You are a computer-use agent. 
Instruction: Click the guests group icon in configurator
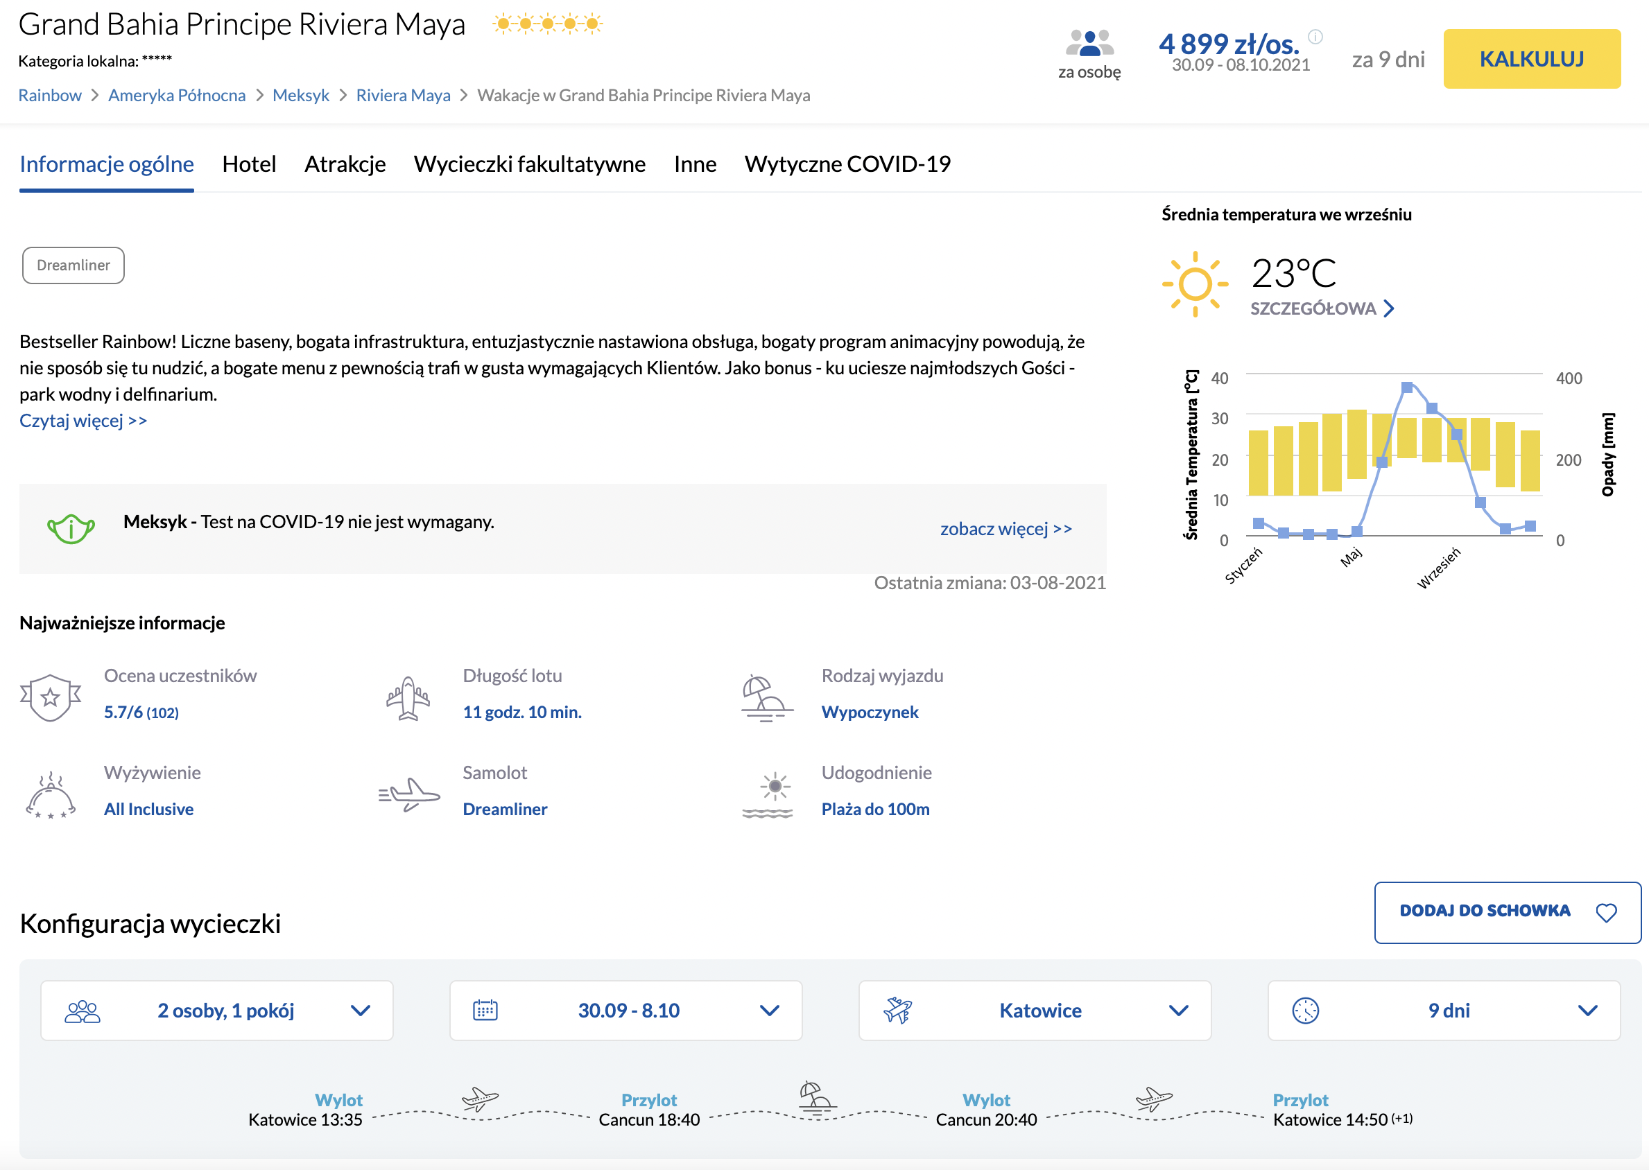click(x=83, y=1011)
